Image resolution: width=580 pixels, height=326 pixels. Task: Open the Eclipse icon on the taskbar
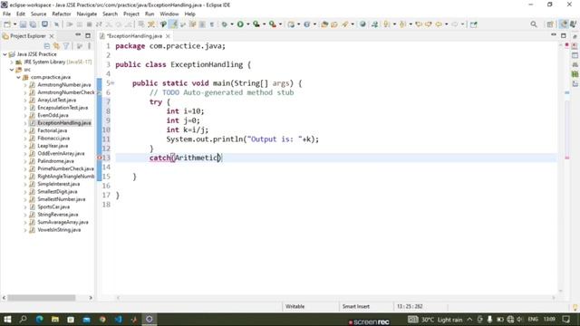coord(150,320)
